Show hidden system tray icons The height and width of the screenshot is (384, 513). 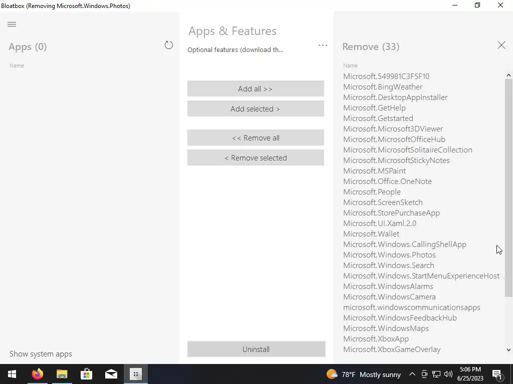click(412, 374)
